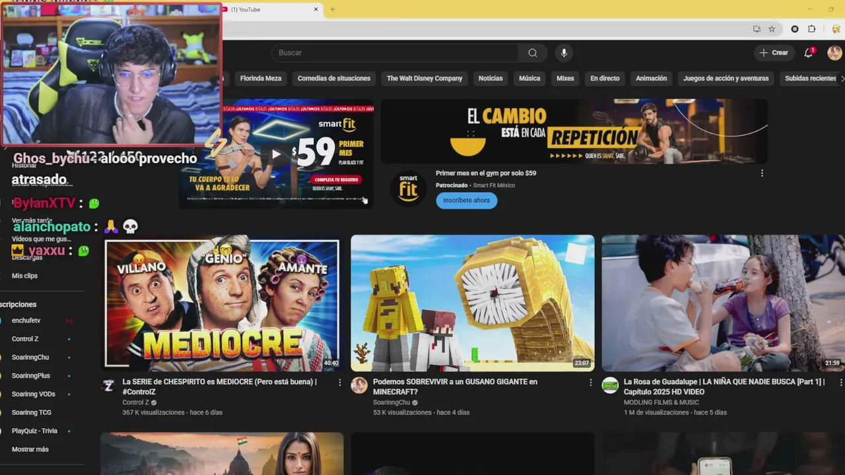Open browser extensions puzzle icon
Viewport: 845px width, 475px height.
812,29
